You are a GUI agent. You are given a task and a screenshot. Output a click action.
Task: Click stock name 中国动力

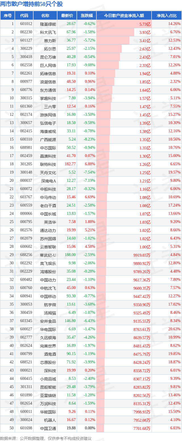point(48,280)
